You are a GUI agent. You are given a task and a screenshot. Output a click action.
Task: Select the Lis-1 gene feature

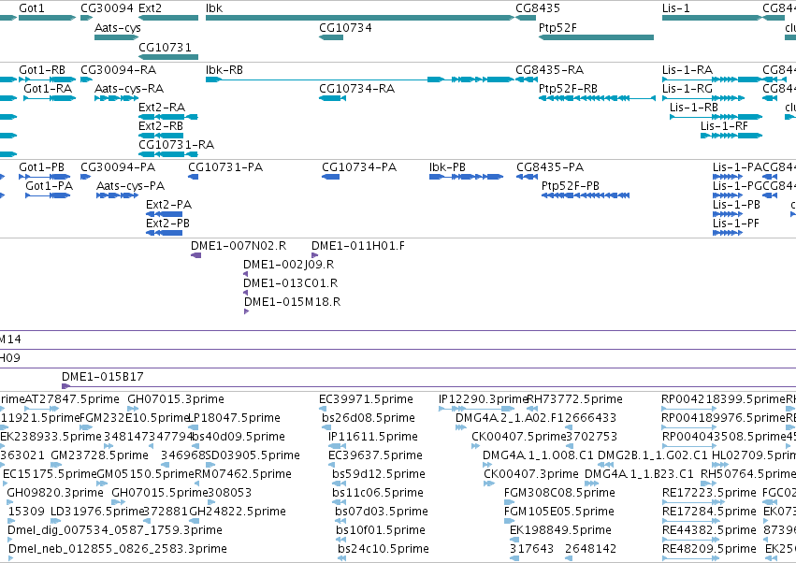tap(712, 18)
